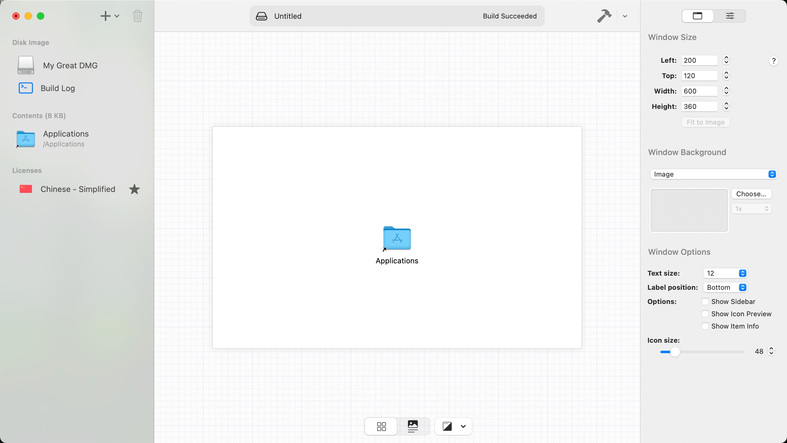
Task: Open the Label position dropdown
Action: (725, 287)
